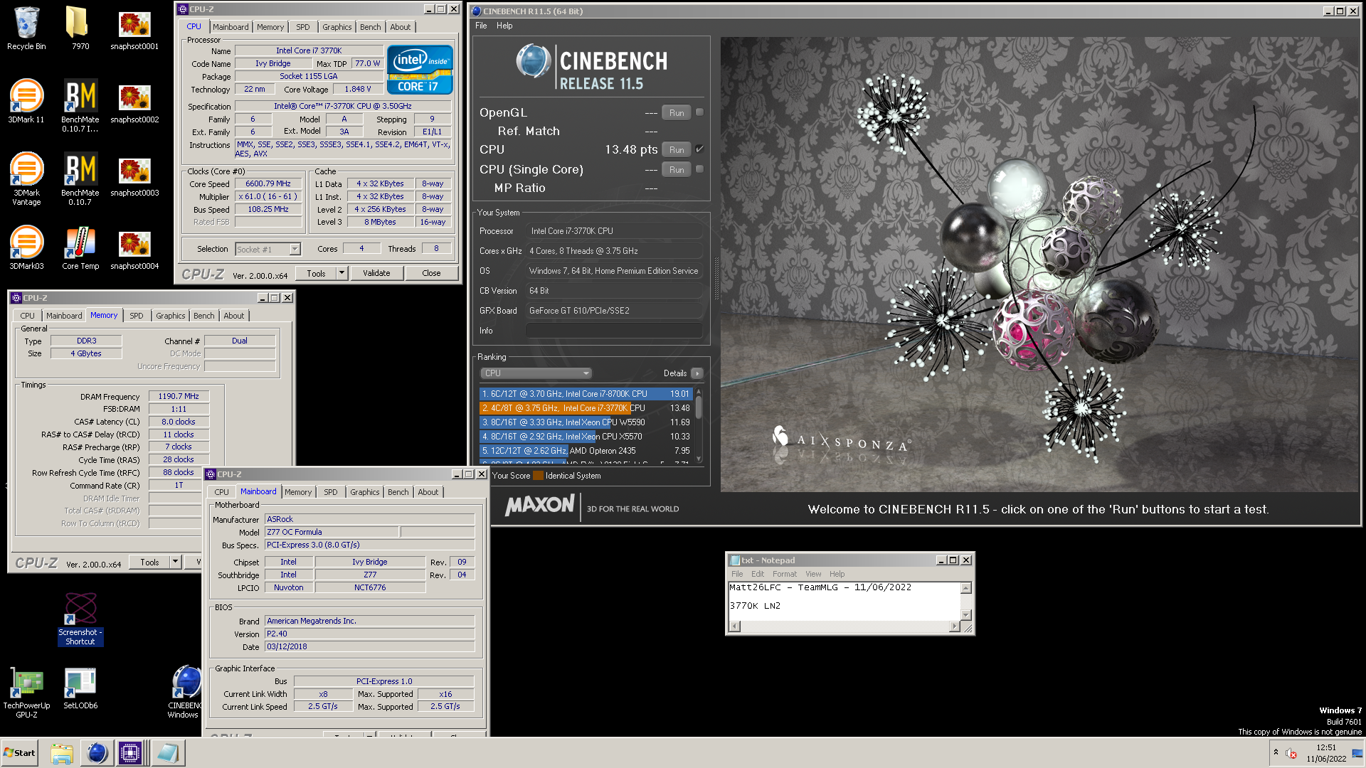Open Tools dropdown arrow in Memory CPU-Z
The image size is (1366, 768).
pos(175,562)
